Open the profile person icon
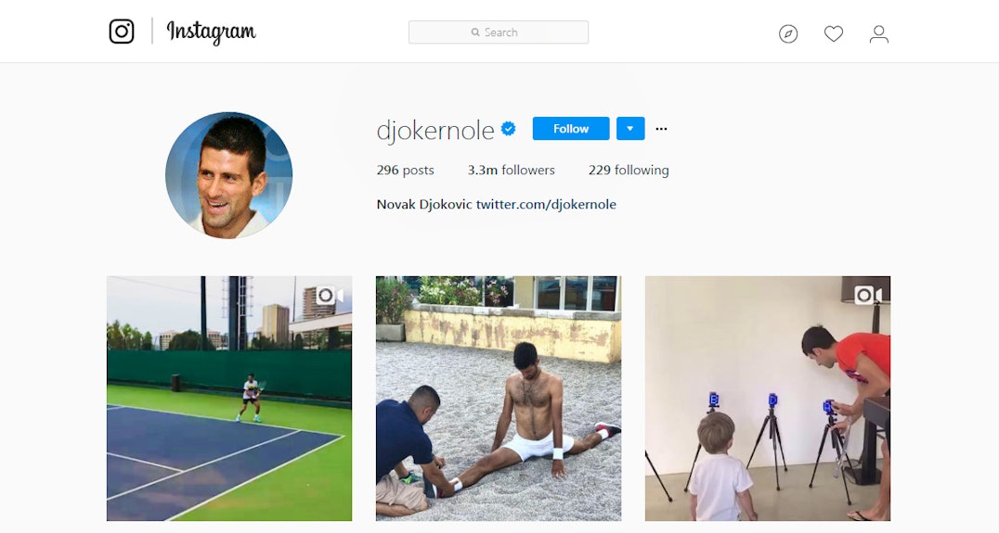Screen dimensions: 999x533 point(879,33)
